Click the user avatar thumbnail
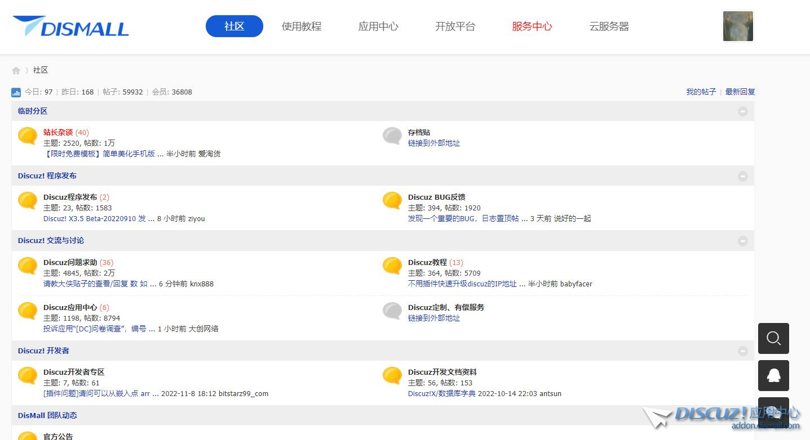This screenshot has height=440, width=810. 738,26
